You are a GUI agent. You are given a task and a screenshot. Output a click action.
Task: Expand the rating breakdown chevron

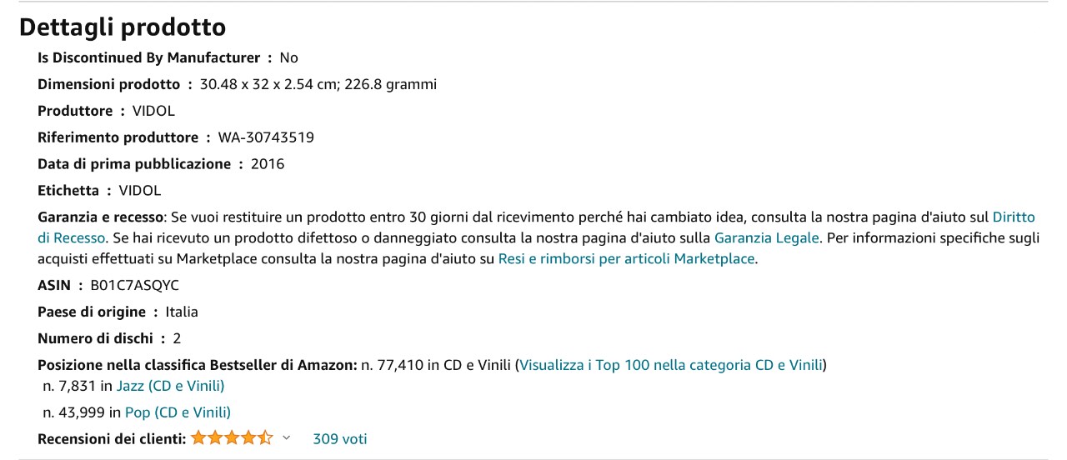[x=287, y=438]
